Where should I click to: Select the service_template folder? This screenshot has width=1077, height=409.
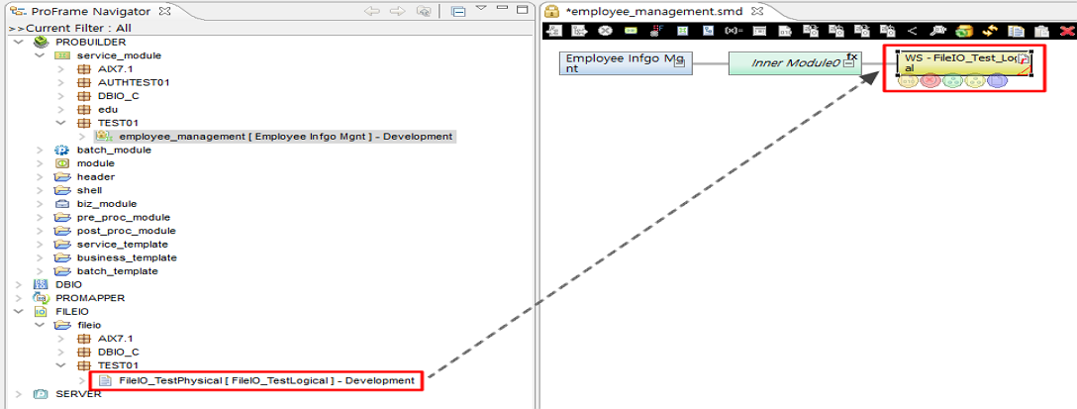coord(123,244)
